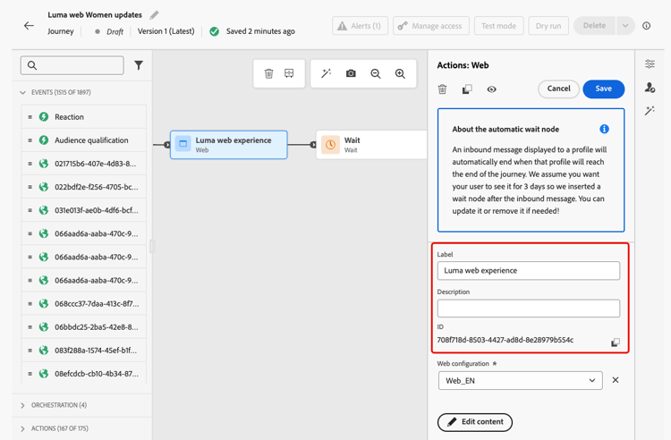Select event 022bdf2e-f256-4705-bc...
671x440 pixels.
[84, 187]
